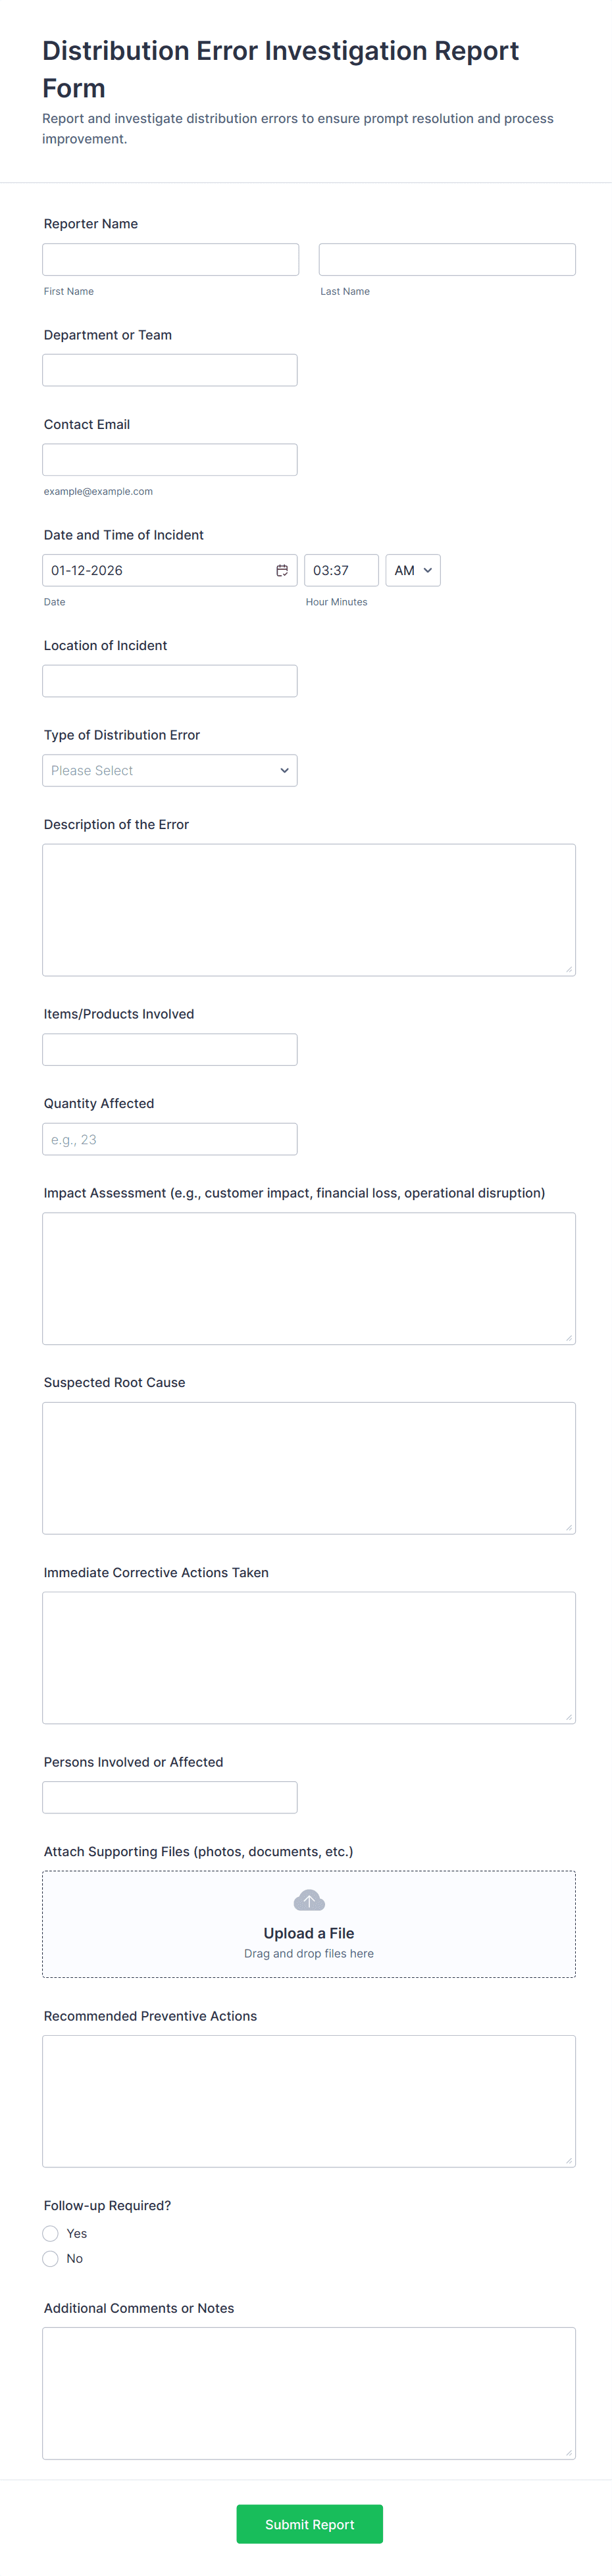Click the Last Name input field
This screenshot has width=612, height=2576.
[x=446, y=258]
